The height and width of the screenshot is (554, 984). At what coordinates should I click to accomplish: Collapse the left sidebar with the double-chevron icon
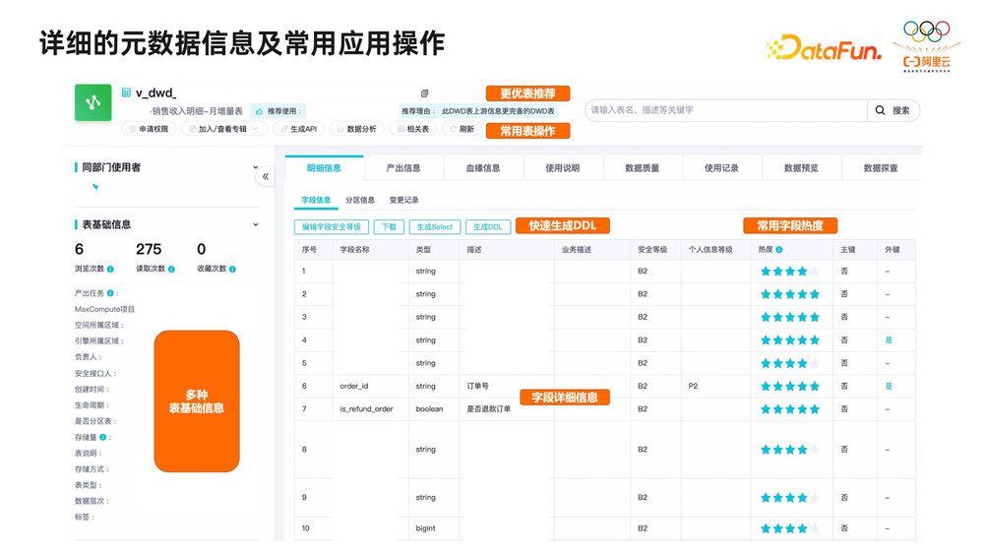click(x=266, y=176)
